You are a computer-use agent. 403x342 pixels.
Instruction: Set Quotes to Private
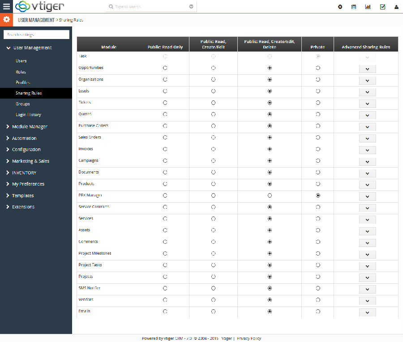coord(318,114)
